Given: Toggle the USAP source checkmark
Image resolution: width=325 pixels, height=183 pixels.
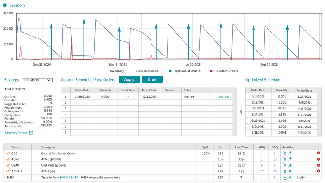Looking at the screenshot, I should [x=8, y=165].
